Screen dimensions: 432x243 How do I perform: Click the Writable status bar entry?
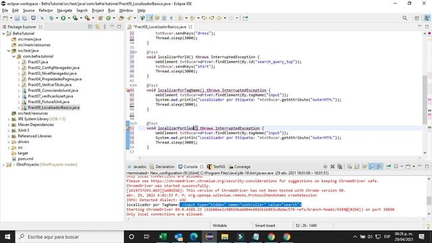219,225
